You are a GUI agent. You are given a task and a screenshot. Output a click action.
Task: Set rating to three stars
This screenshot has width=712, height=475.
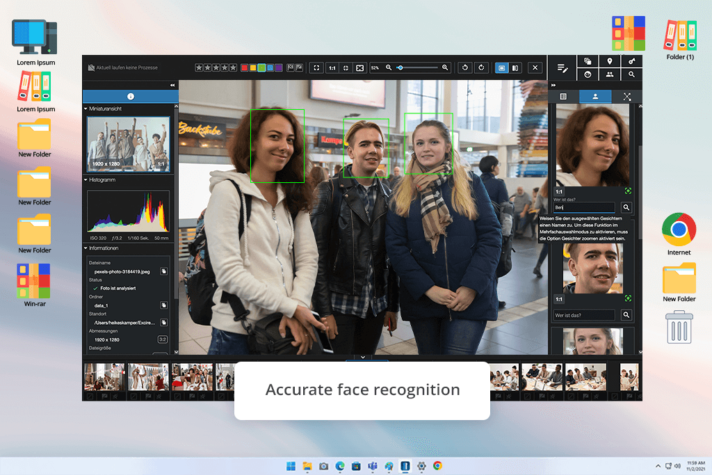(x=216, y=67)
